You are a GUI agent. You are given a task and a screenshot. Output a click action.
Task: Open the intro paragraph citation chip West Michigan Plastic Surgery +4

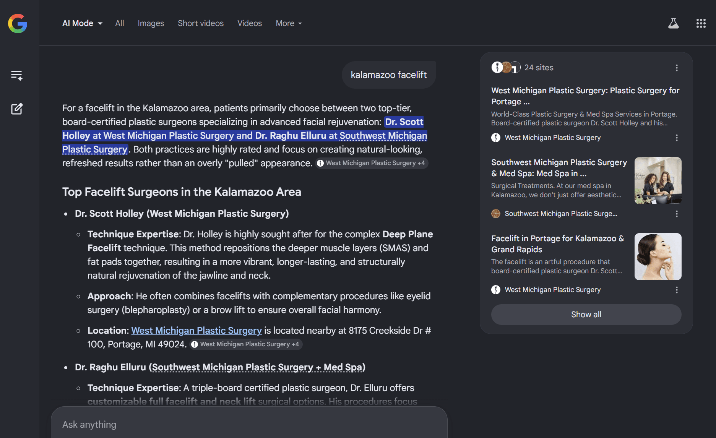[372, 163]
